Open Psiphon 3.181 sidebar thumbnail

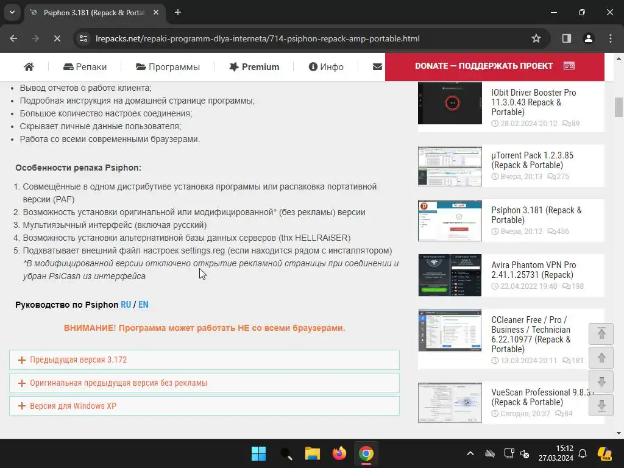450,221
